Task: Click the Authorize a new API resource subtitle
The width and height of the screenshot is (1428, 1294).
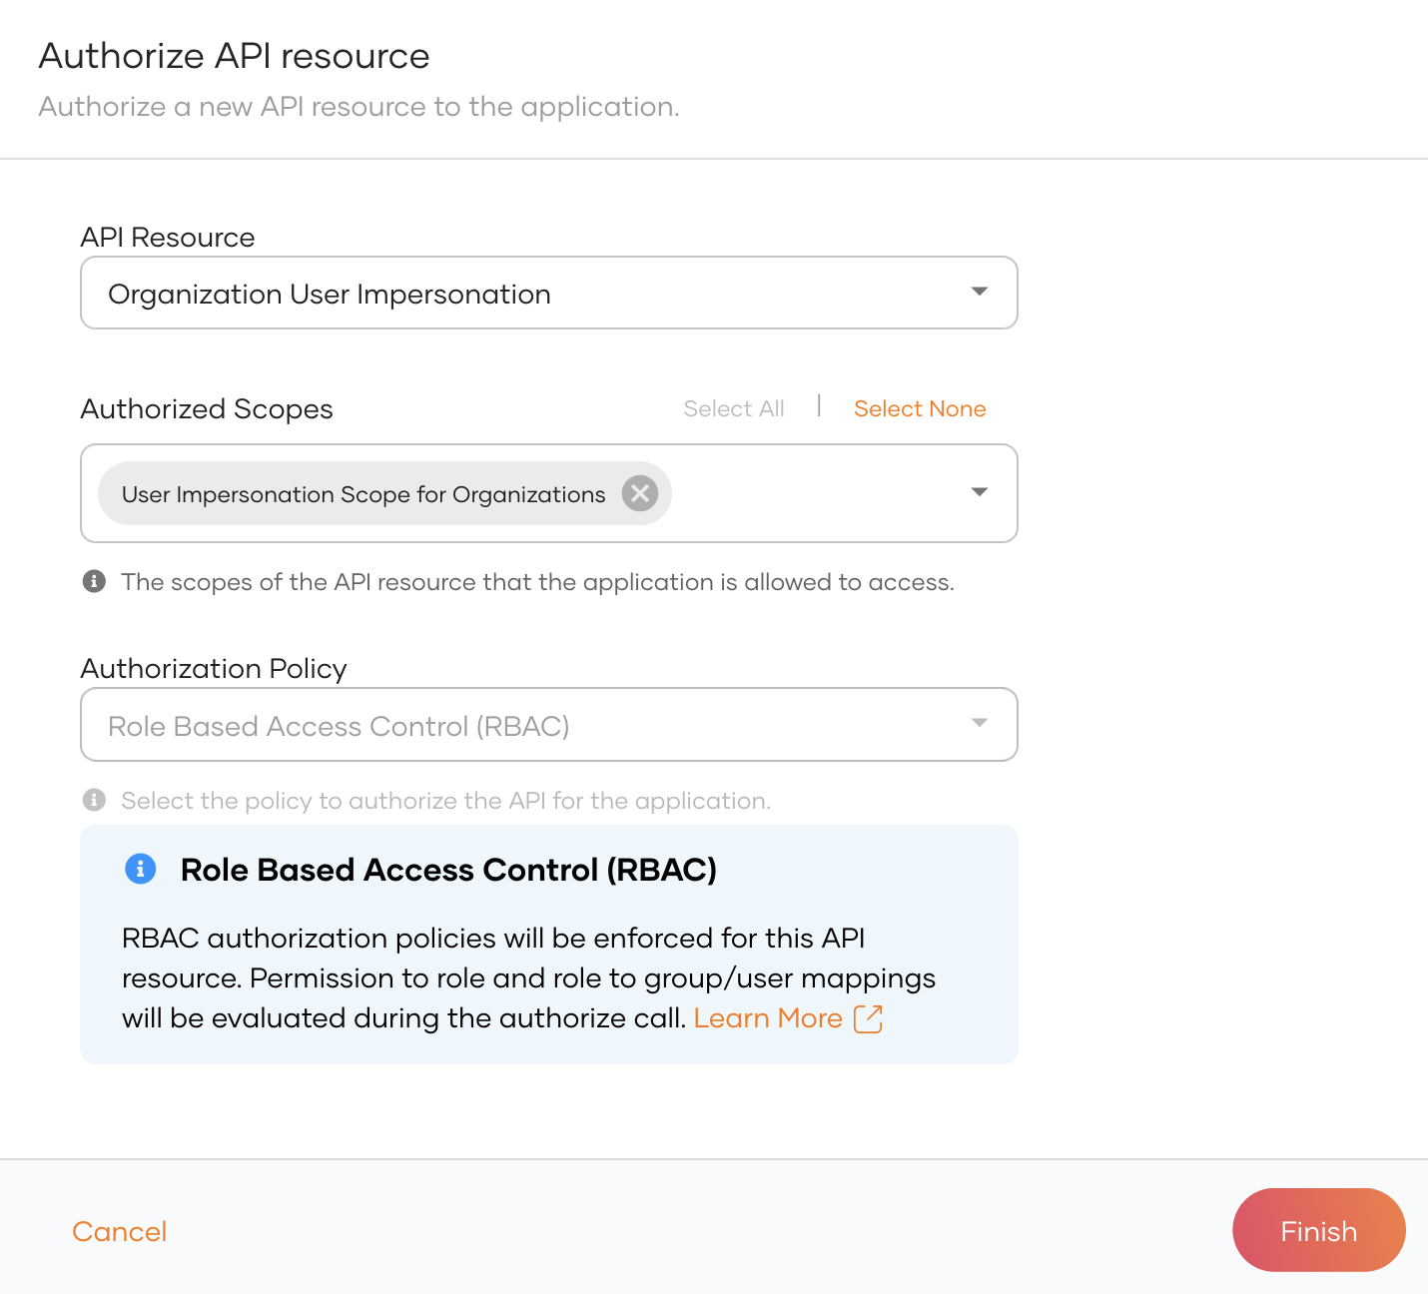Action: click(358, 107)
